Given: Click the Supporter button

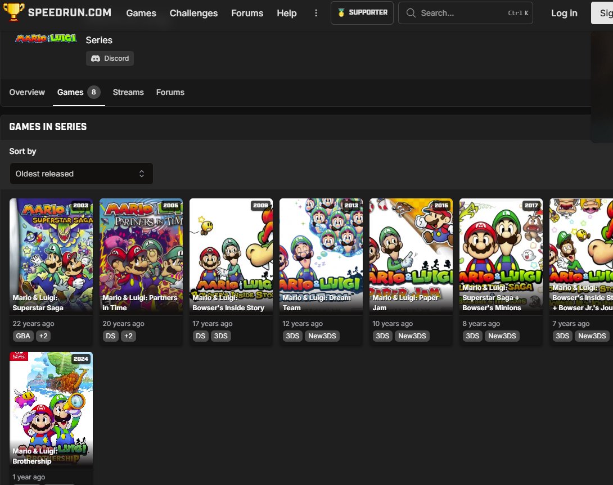Looking at the screenshot, I should pos(362,13).
